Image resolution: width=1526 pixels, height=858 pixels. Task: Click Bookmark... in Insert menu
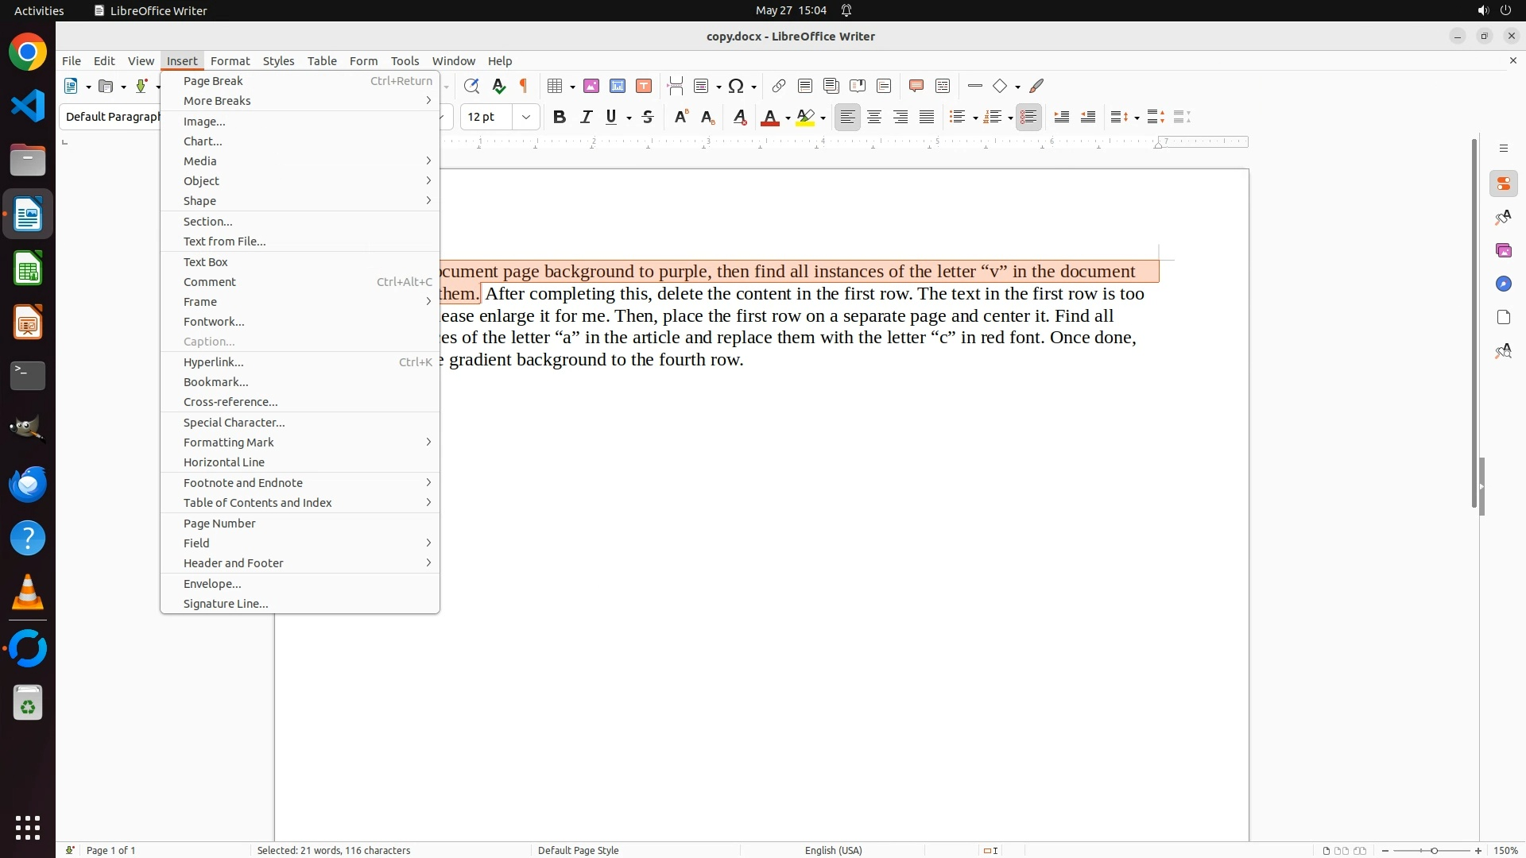215,382
